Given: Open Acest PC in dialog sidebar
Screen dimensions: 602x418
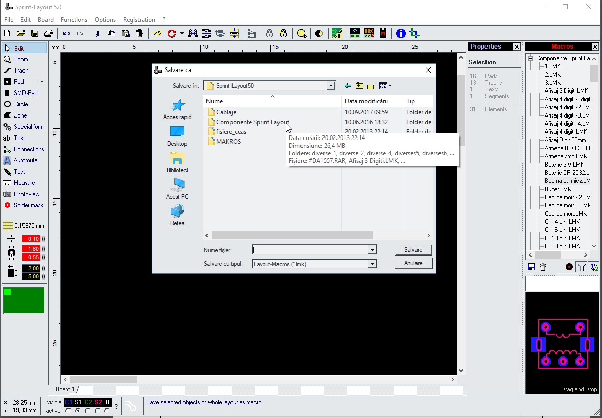Looking at the screenshot, I should point(177,189).
